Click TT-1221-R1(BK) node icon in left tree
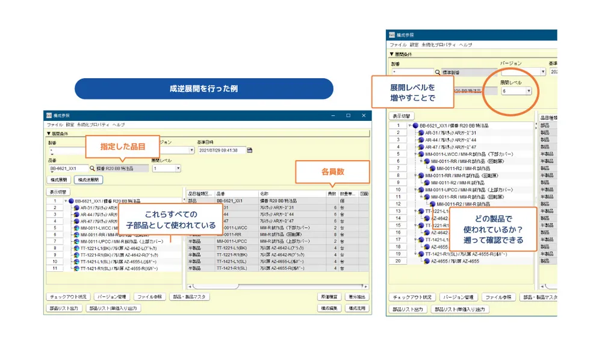 click(x=76, y=255)
